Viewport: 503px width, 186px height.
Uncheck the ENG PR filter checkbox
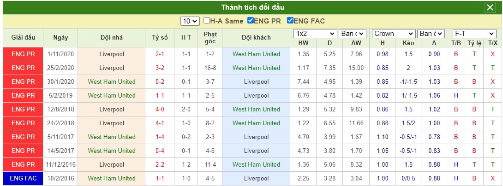pyautogui.click(x=250, y=21)
